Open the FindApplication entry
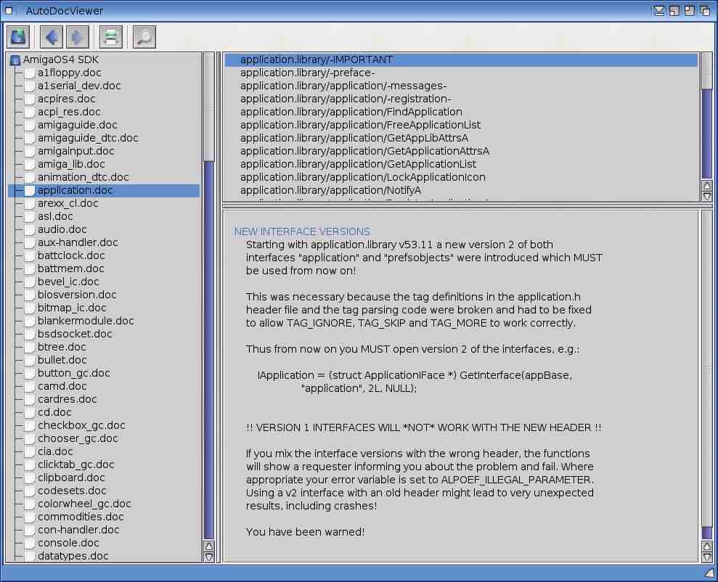The width and height of the screenshot is (718, 582). click(x=351, y=112)
